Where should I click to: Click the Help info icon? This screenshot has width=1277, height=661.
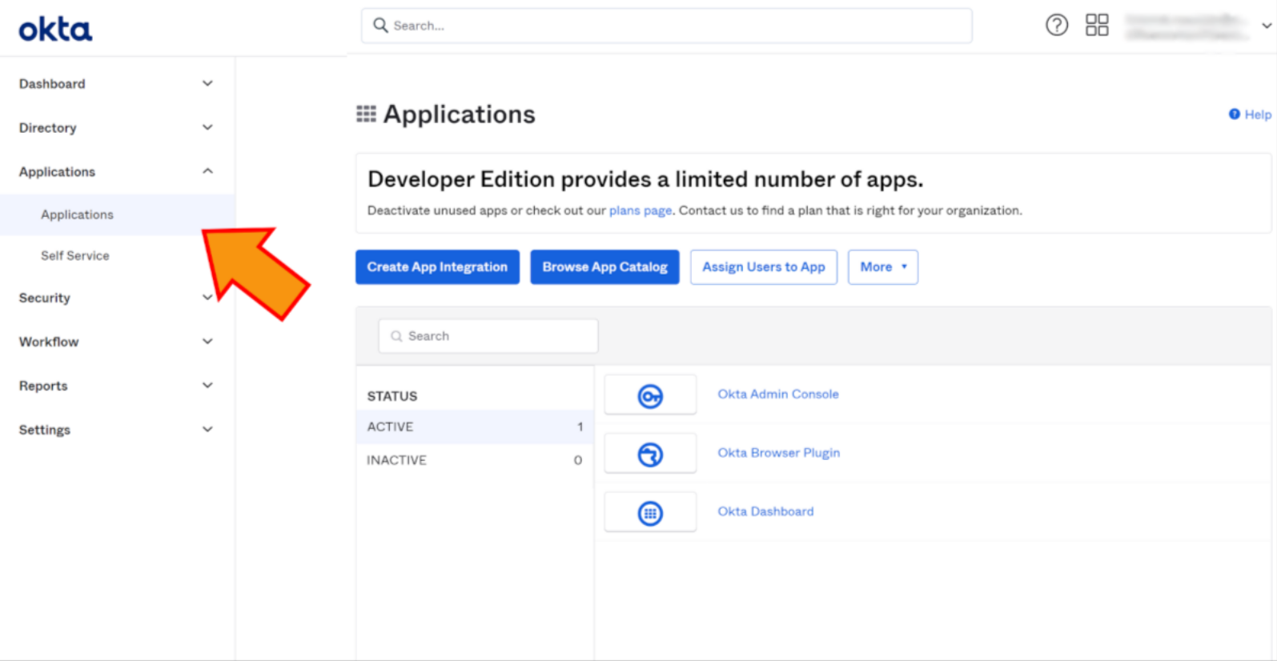(x=1235, y=114)
